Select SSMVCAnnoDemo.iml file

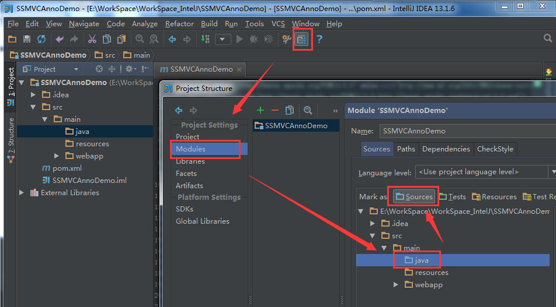(84, 181)
